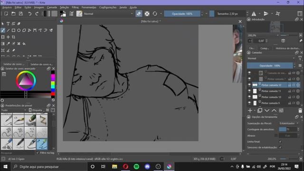This screenshot has width=304, height=171.
Task: Select the highlighted blue ink brush preset
Action: pyautogui.click(x=42, y=144)
